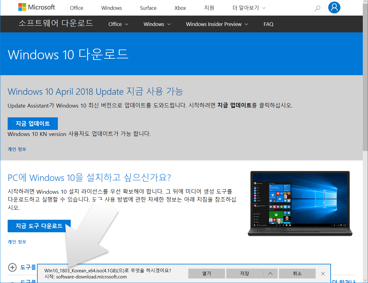Click the search magnifier icon
This screenshot has height=283, width=368.
[317, 8]
